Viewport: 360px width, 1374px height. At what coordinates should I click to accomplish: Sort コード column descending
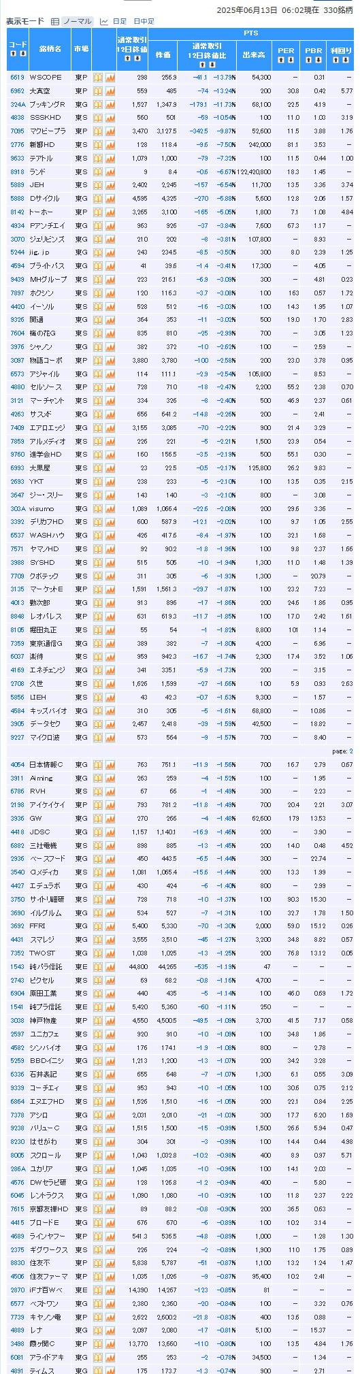point(21,53)
